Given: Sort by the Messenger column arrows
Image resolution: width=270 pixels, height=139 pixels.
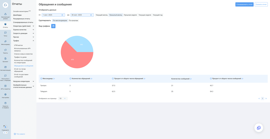Looking at the screenshot, I should pos(54,79).
